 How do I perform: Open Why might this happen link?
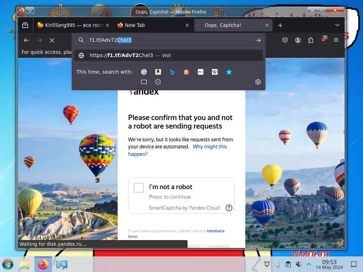pos(178,150)
